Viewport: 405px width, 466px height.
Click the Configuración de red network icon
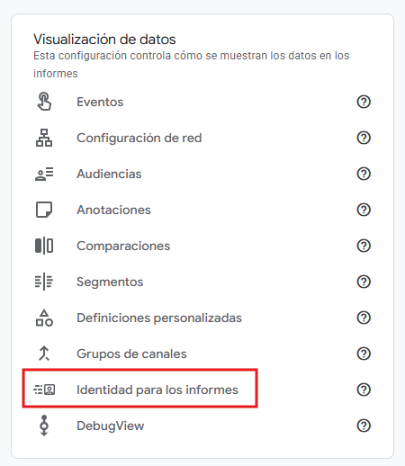pyautogui.click(x=44, y=138)
